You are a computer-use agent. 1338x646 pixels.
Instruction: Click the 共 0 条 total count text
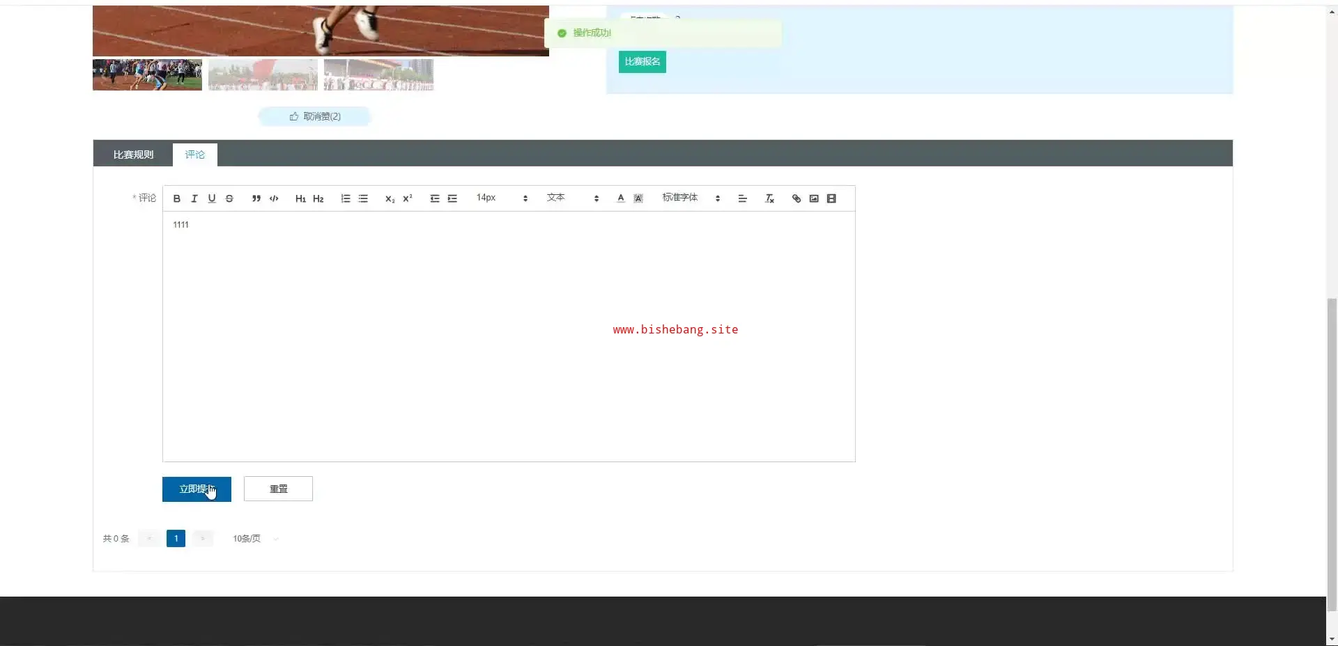coord(116,539)
